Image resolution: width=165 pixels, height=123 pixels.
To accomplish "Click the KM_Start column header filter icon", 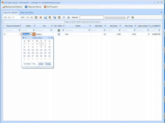I will [105, 26].
